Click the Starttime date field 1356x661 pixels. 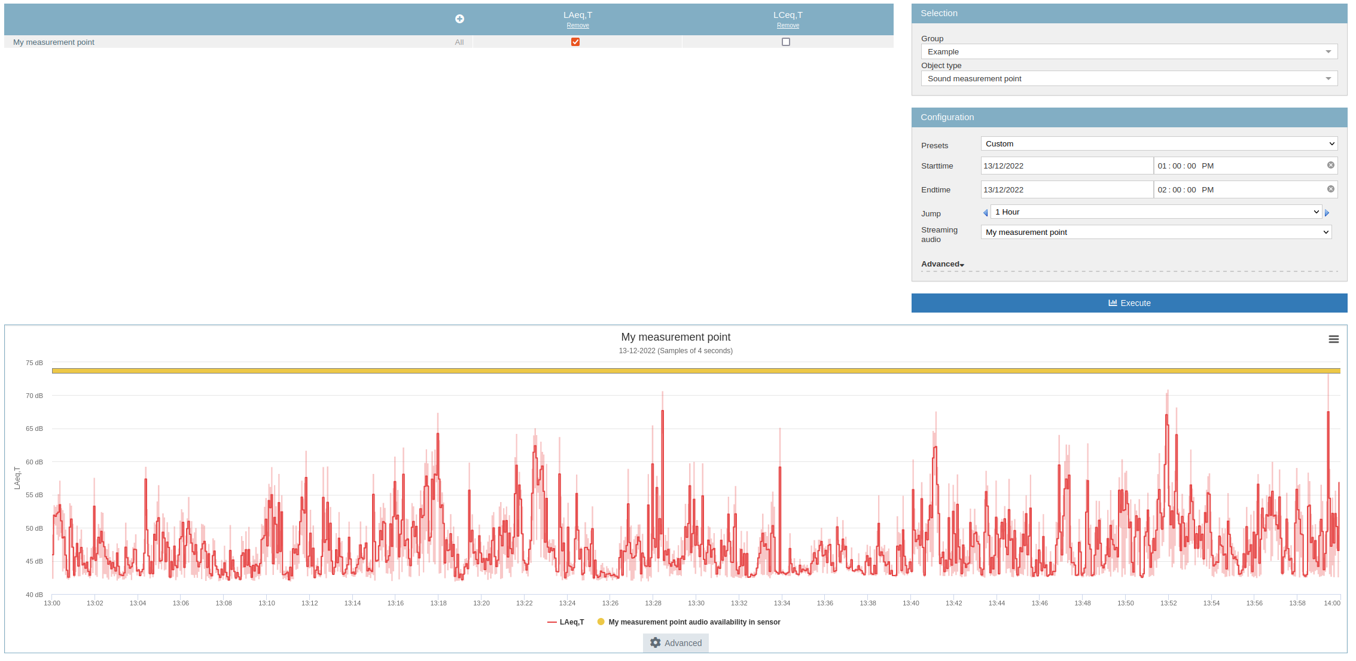coord(1066,166)
